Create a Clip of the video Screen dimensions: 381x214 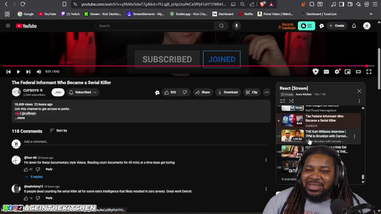(252, 92)
